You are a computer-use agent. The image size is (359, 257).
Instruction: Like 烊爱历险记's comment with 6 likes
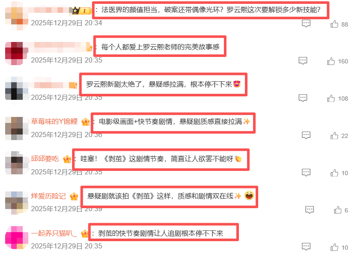(x=338, y=210)
